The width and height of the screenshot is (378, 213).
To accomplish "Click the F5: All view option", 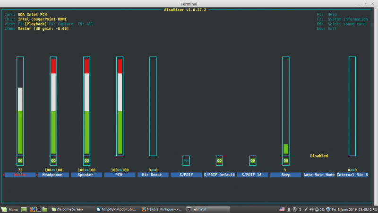I will [86, 24].
